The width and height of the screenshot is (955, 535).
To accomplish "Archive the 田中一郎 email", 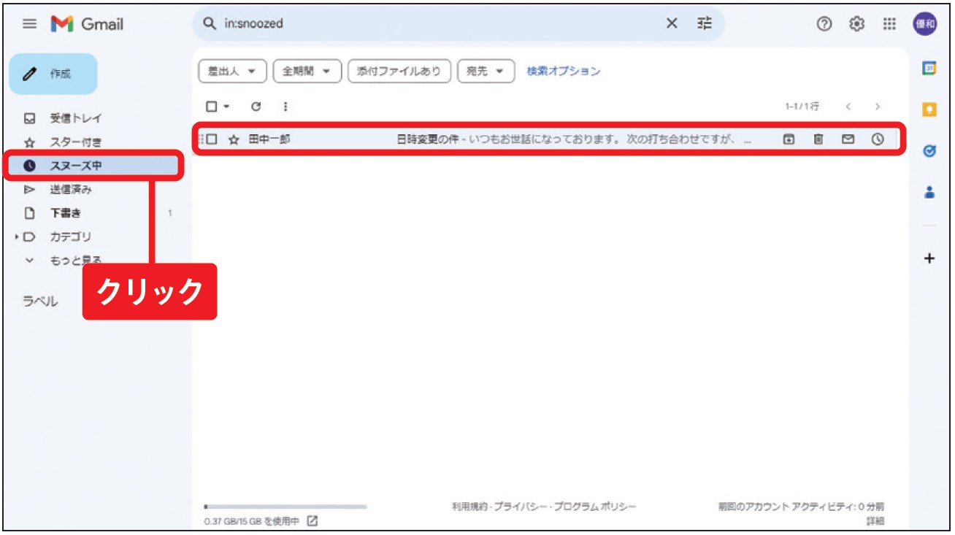I will tap(789, 139).
